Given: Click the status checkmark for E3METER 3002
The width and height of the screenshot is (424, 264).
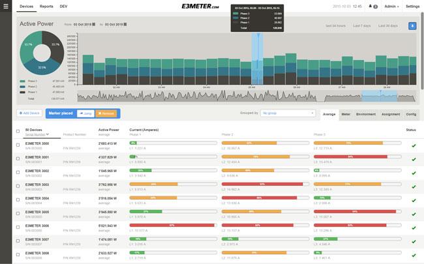Looking at the screenshot, I should (414, 173).
